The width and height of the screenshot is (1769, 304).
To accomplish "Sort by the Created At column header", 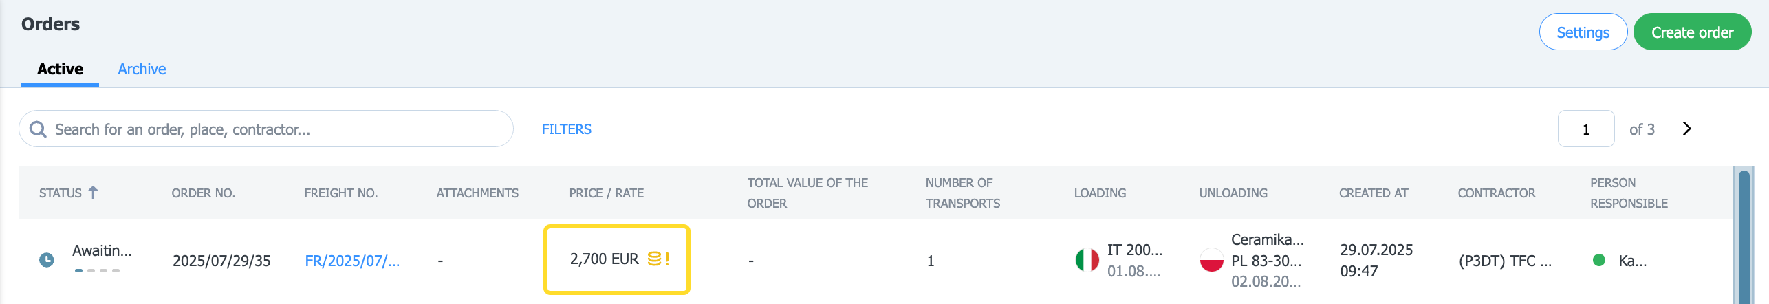I will click(x=1373, y=193).
